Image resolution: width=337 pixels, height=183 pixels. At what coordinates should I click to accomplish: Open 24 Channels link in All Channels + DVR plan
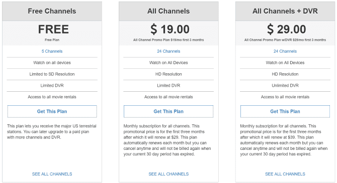tap(285, 51)
